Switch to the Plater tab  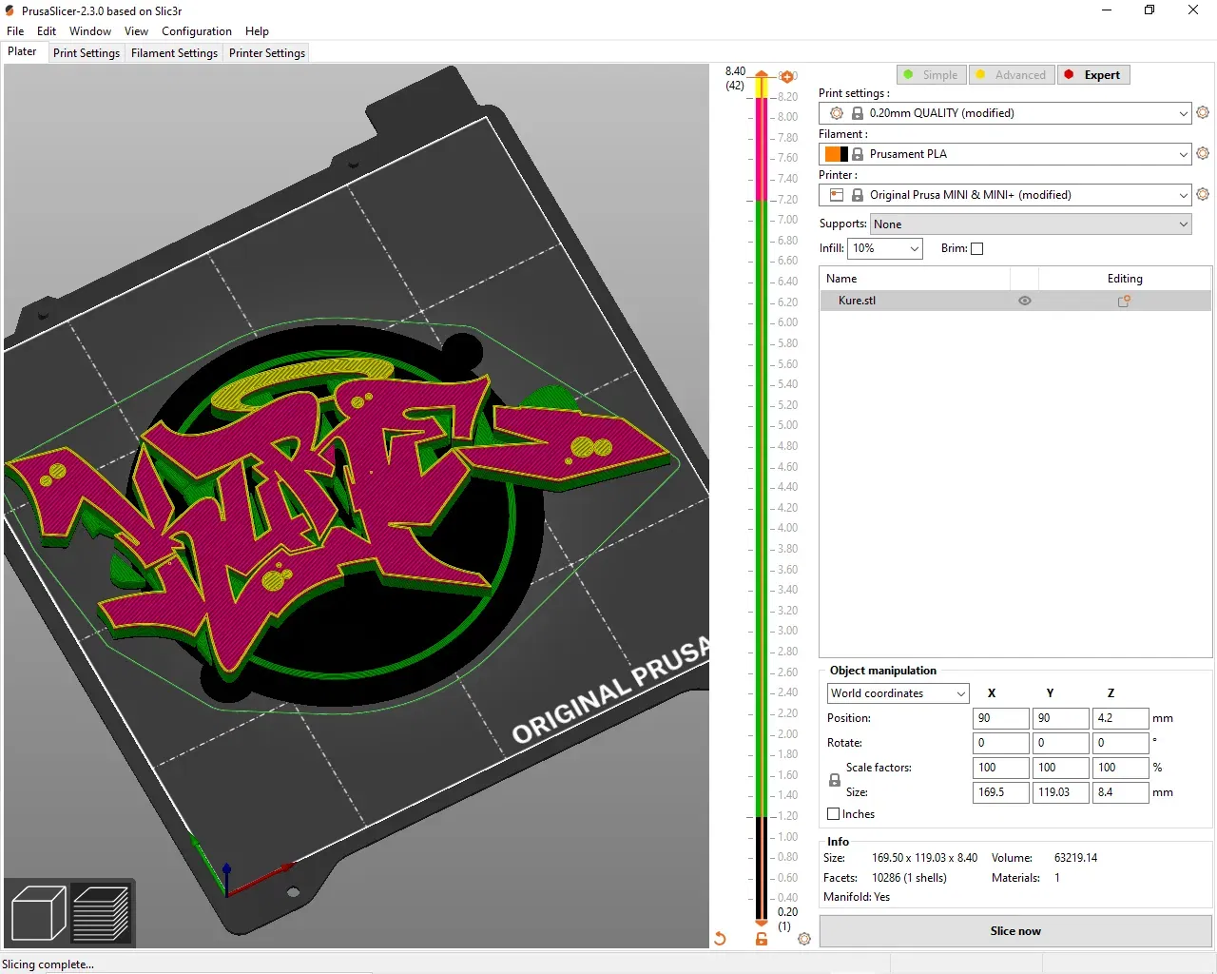point(22,52)
